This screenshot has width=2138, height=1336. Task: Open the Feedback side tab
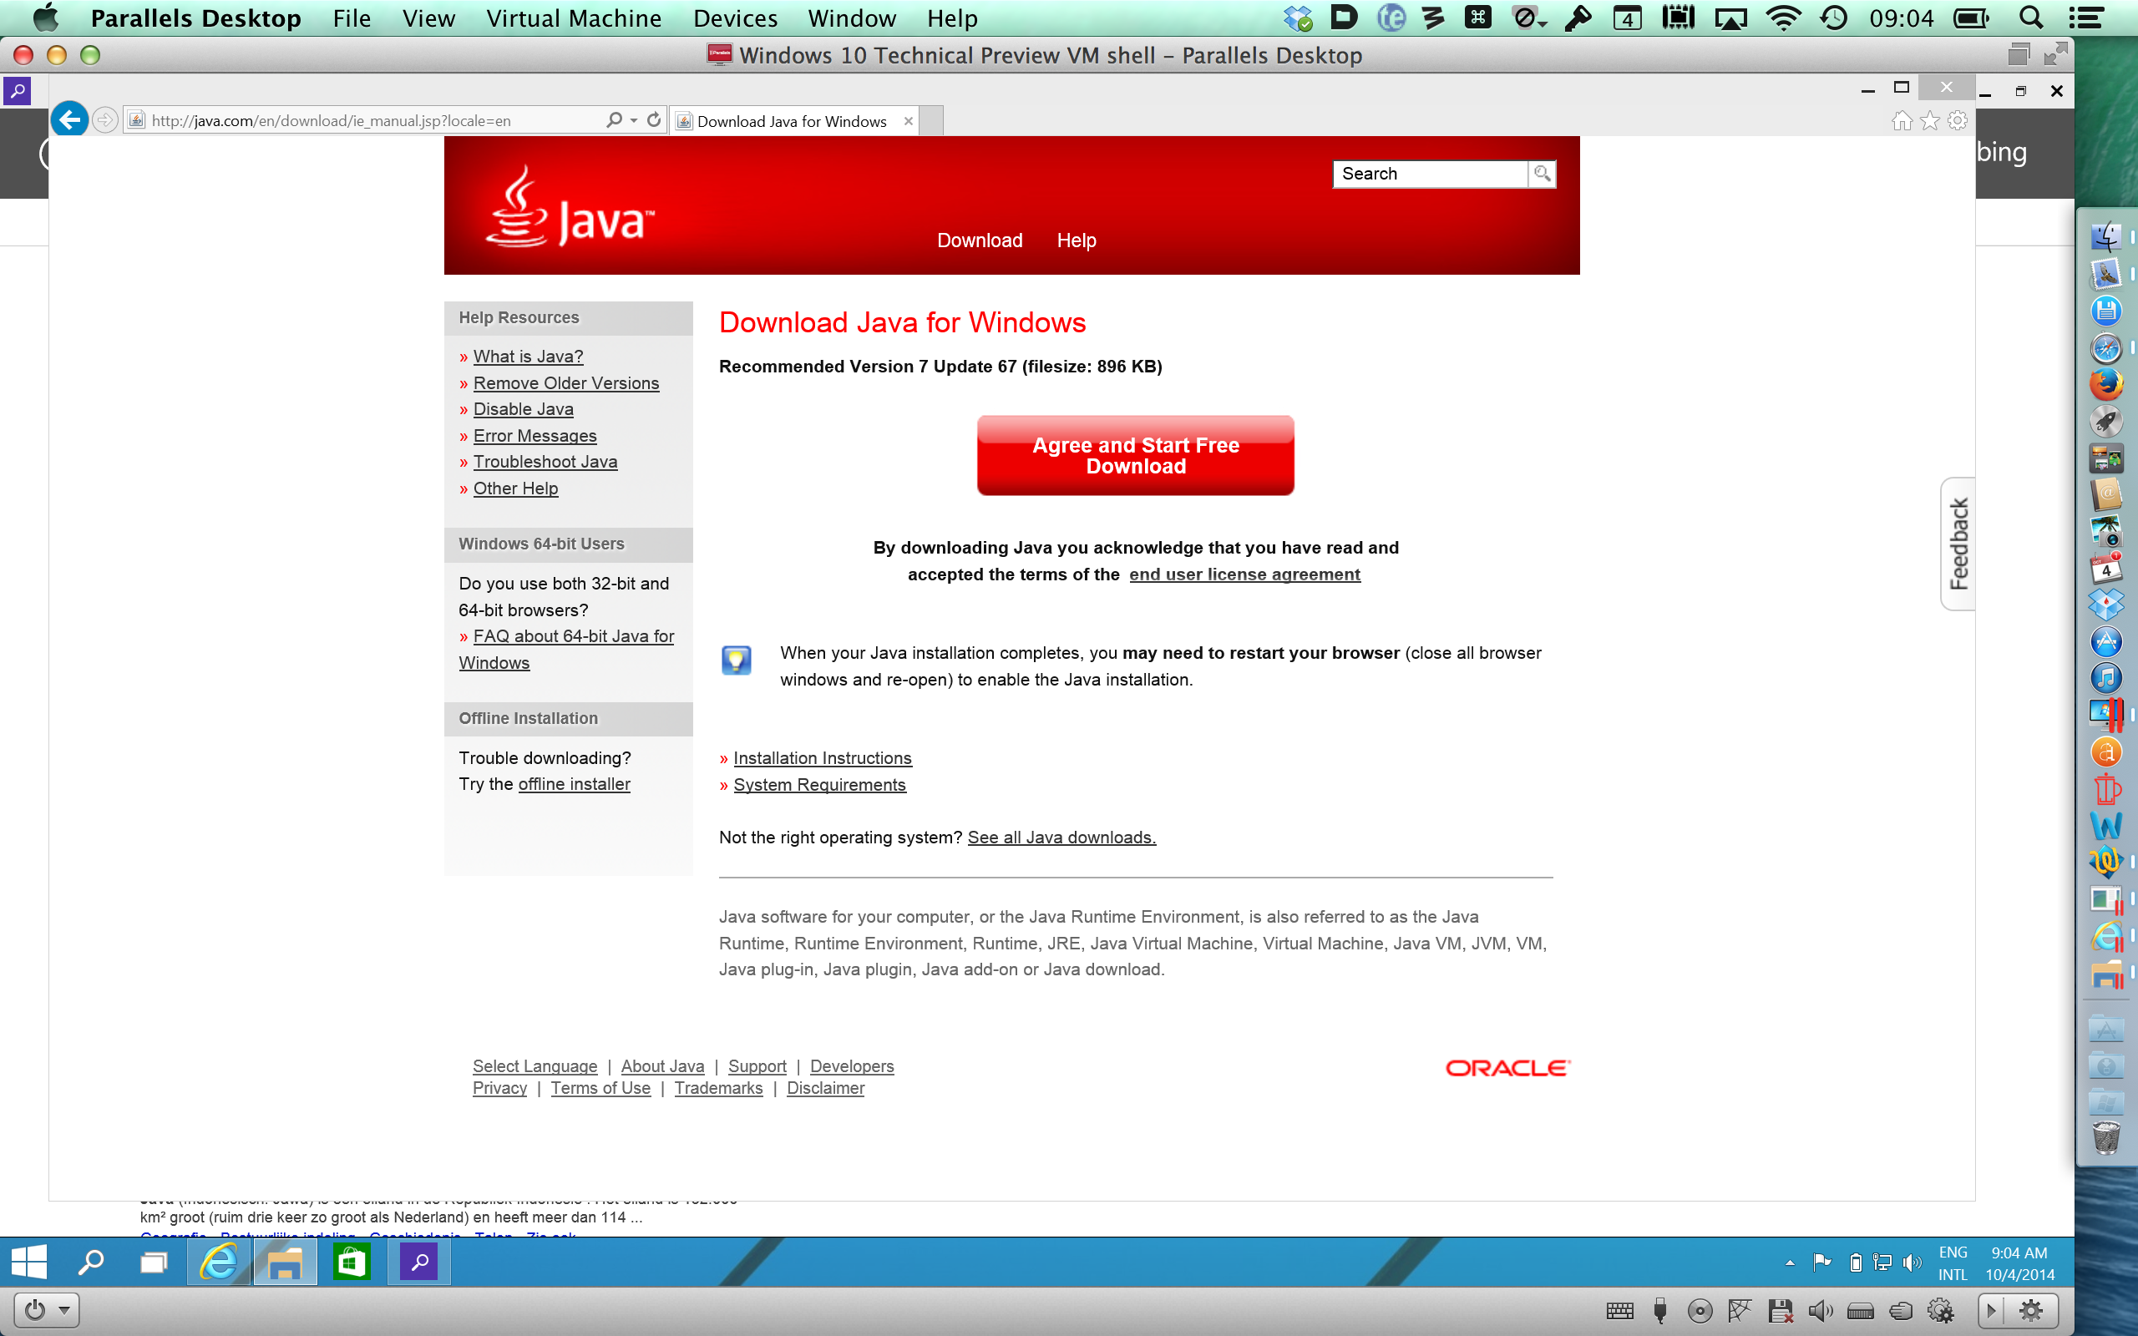point(1958,544)
